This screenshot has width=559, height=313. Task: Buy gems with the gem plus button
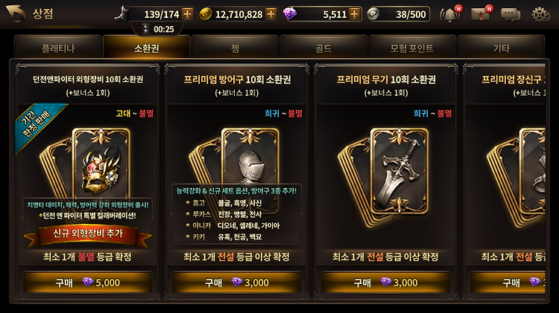pyautogui.click(x=355, y=14)
